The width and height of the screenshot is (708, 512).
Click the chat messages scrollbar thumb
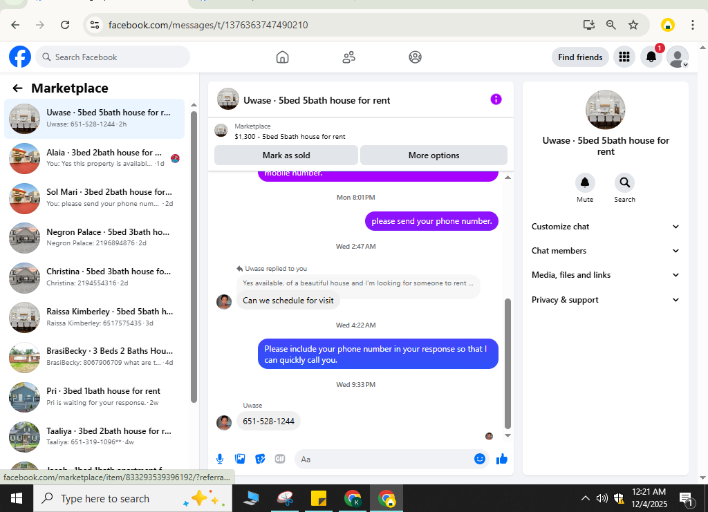click(507, 363)
